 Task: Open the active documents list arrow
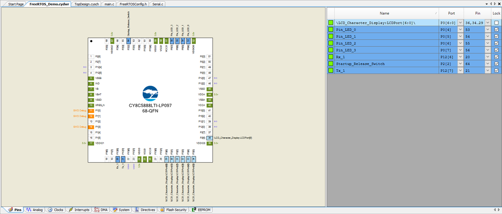(487, 3)
